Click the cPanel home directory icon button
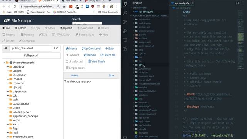Image resolution: width=247 pixels, height=139 pixels. pos(6,48)
